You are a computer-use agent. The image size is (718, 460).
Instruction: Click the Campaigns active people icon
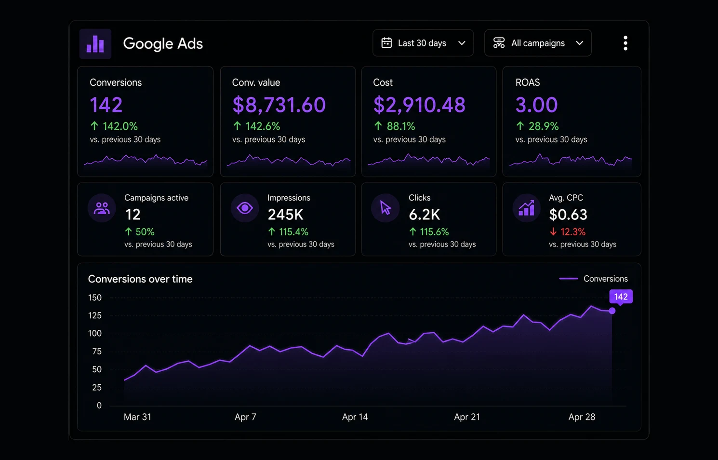pos(102,208)
